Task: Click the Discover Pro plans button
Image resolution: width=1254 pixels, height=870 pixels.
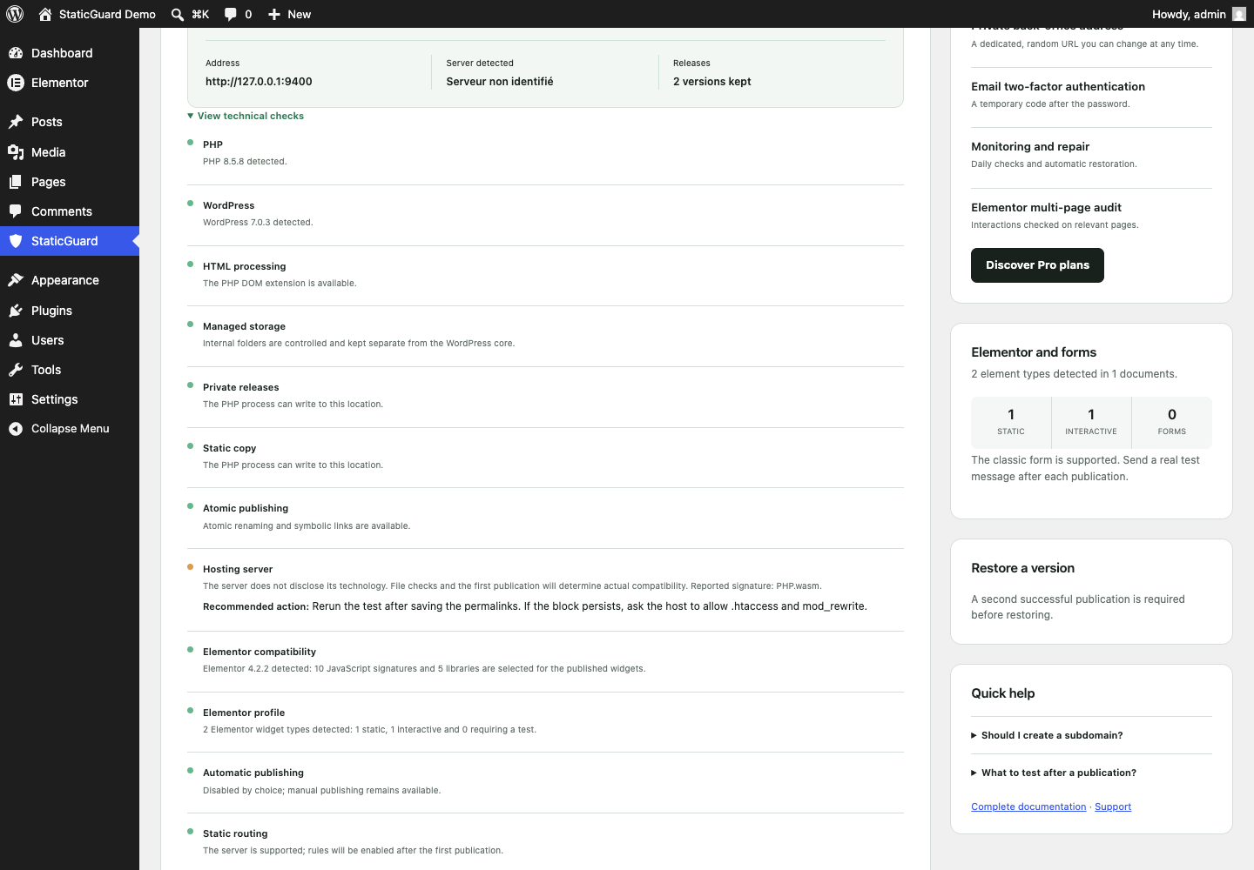Action: 1037,265
